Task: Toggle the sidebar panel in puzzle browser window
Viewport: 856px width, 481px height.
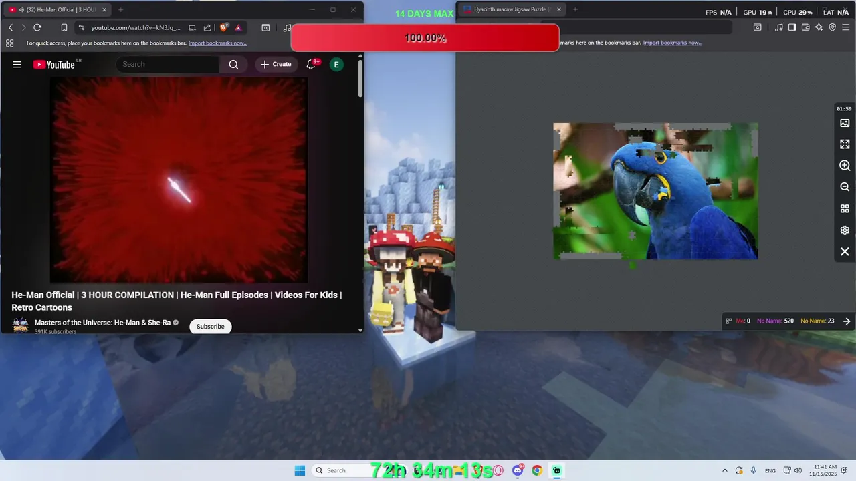Action: 792,27
